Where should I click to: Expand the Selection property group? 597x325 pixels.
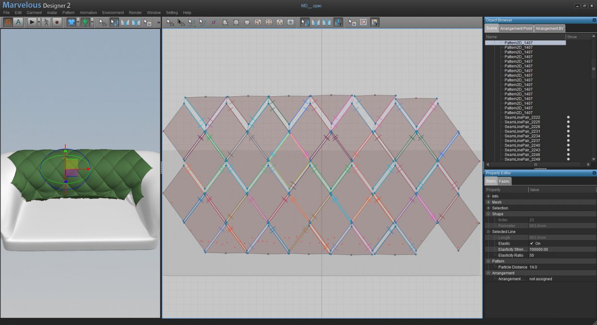click(x=488, y=208)
